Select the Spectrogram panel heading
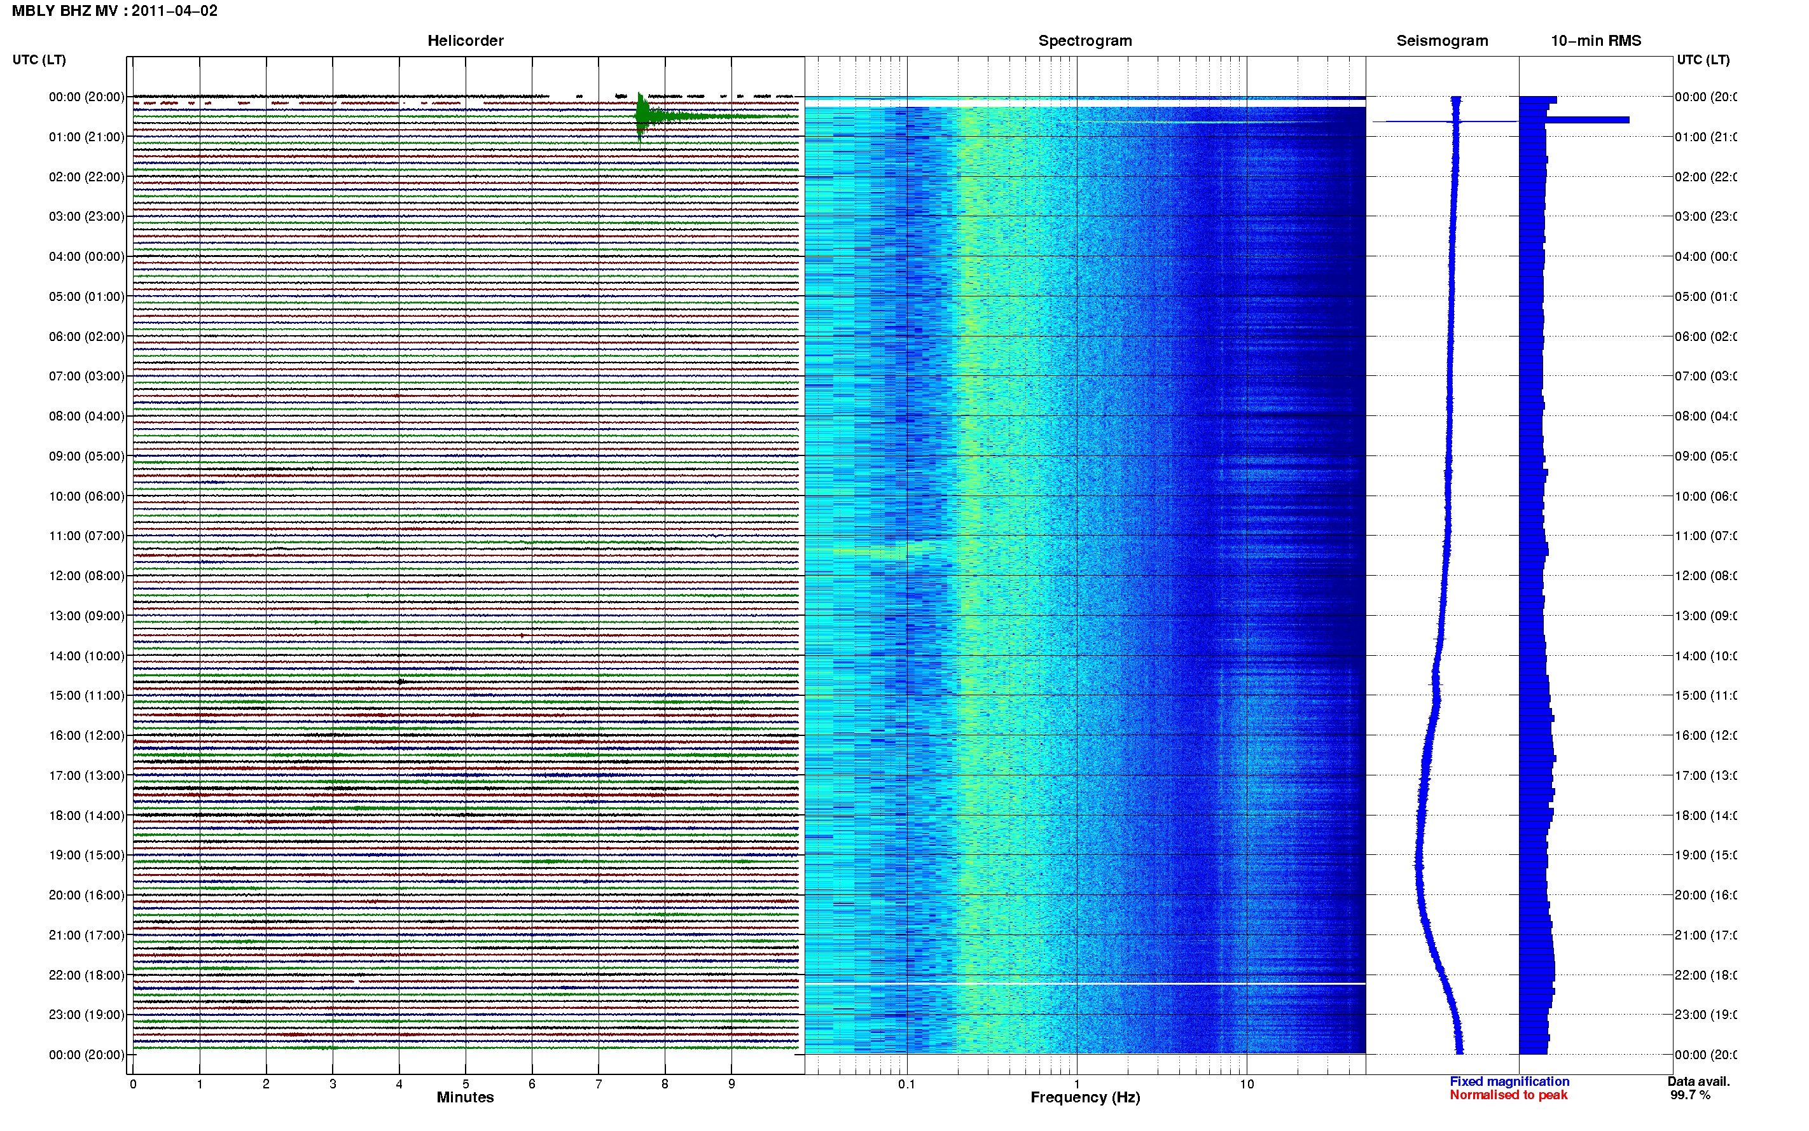Screen dimensions: 1809x1131 point(1085,41)
